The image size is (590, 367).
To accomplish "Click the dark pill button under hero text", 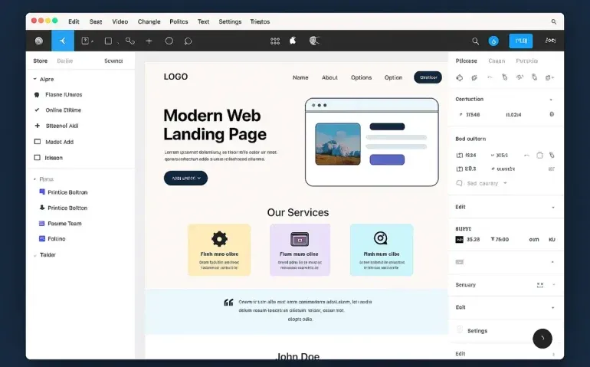I will [185, 178].
